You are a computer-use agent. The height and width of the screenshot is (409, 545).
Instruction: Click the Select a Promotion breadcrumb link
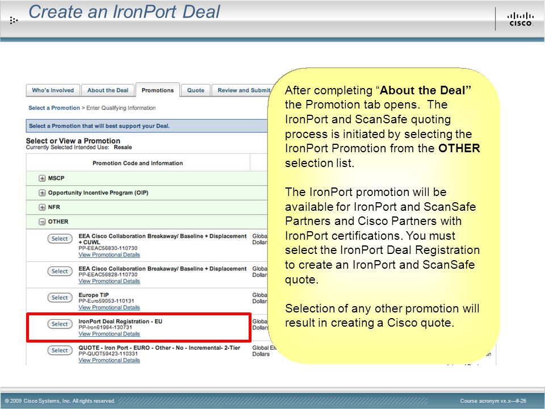[54, 108]
